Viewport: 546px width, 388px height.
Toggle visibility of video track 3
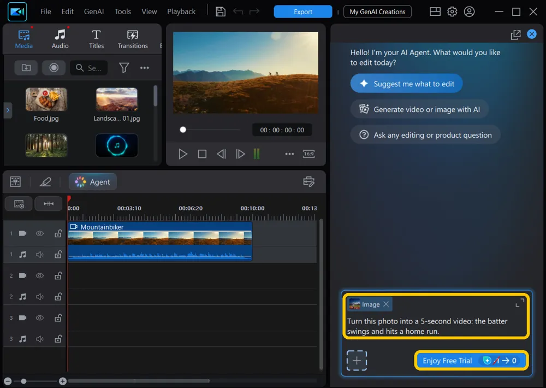(x=40, y=318)
